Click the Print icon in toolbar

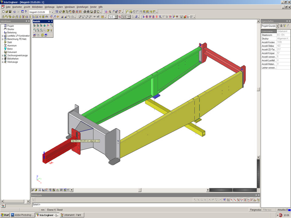coord(85,12)
